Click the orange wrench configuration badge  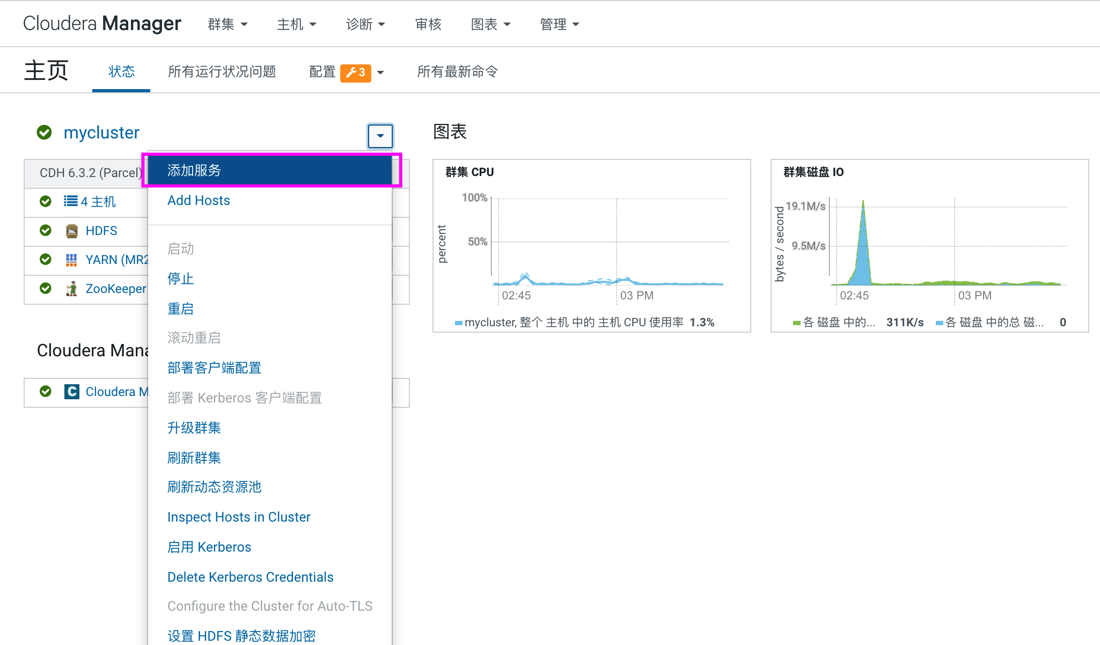click(355, 72)
